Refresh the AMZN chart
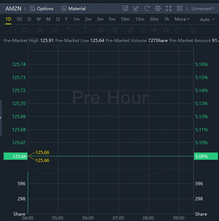Viewport: 219px width, 221px height. [147, 8]
